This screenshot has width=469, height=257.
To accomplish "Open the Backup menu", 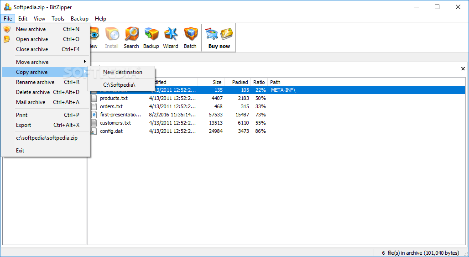I will tap(79, 19).
